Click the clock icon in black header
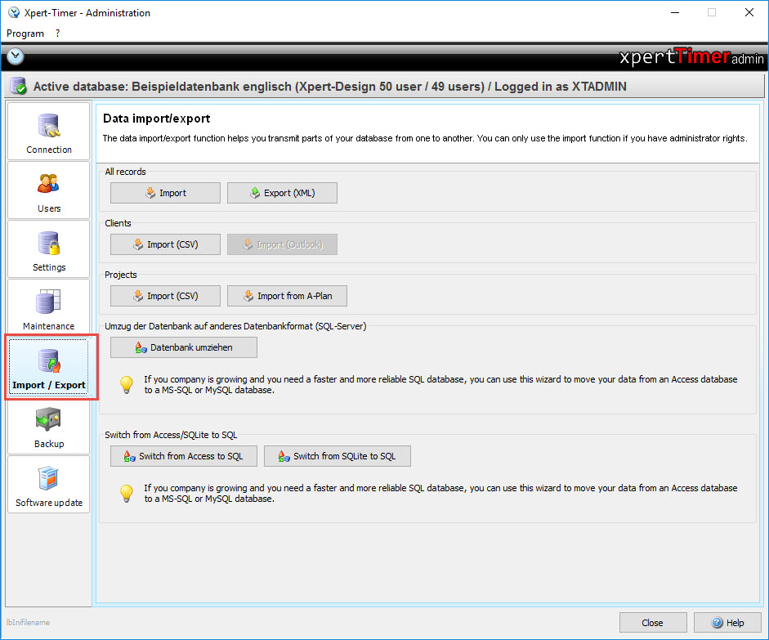Screen dimensions: 769x640 tap(16, 57)
